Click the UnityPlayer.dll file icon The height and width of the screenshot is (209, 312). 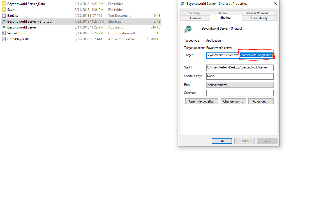click(4, 39)
